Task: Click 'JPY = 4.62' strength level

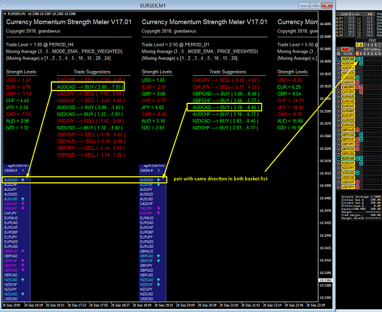Action: click(x=153, y=107)
